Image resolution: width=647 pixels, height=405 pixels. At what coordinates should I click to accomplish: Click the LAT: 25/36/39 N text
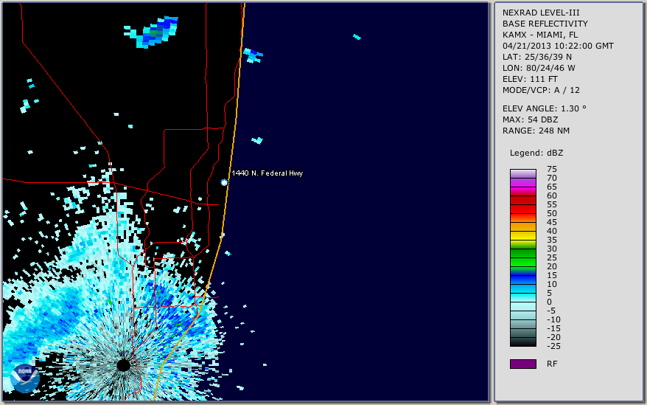(x=537, y=57)
